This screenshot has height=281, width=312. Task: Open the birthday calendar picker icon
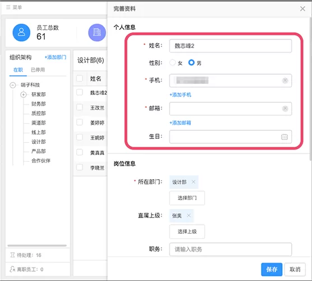pyautogui.click(x=285, y=137)
